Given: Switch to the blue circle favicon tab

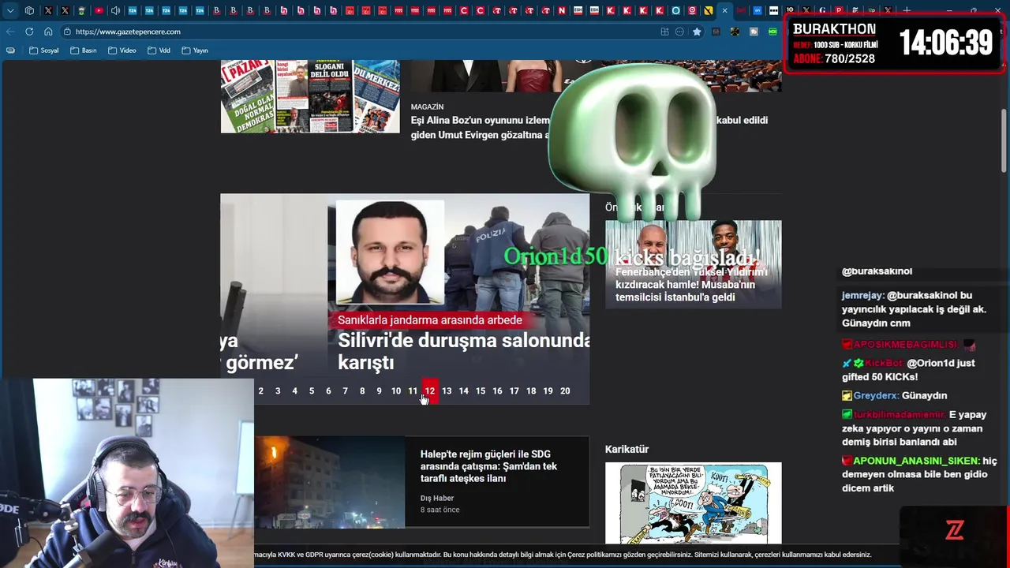Looking at the screenshot, I should [675, 10].
